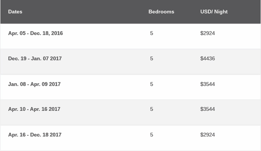Screen dimensions: 261x151
Task: Click the $3544 rate for Jan. 08 row
Action: pyautogui.click(x=208, y=84)
